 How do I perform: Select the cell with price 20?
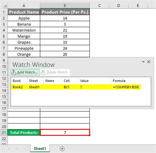pyautogui.click(x=65, y=54)
